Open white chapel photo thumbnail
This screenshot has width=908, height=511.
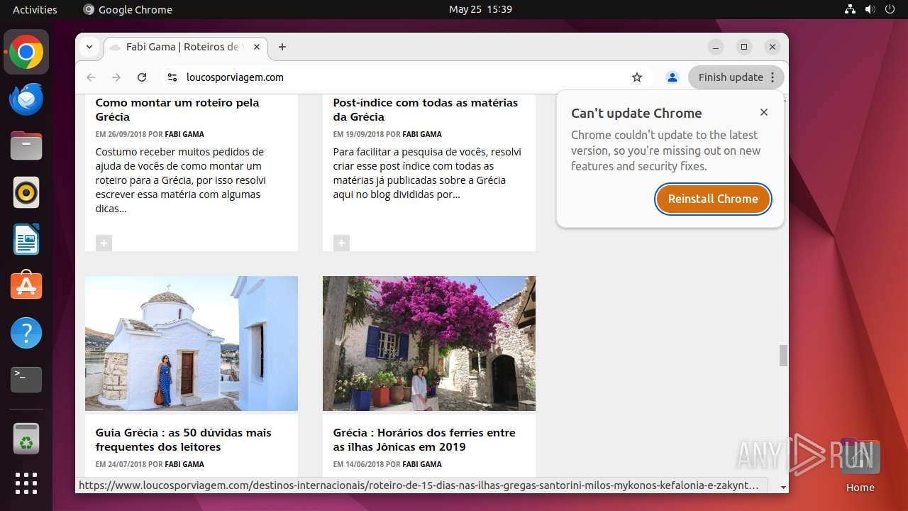pyautogui.click(x=192, y=344)
